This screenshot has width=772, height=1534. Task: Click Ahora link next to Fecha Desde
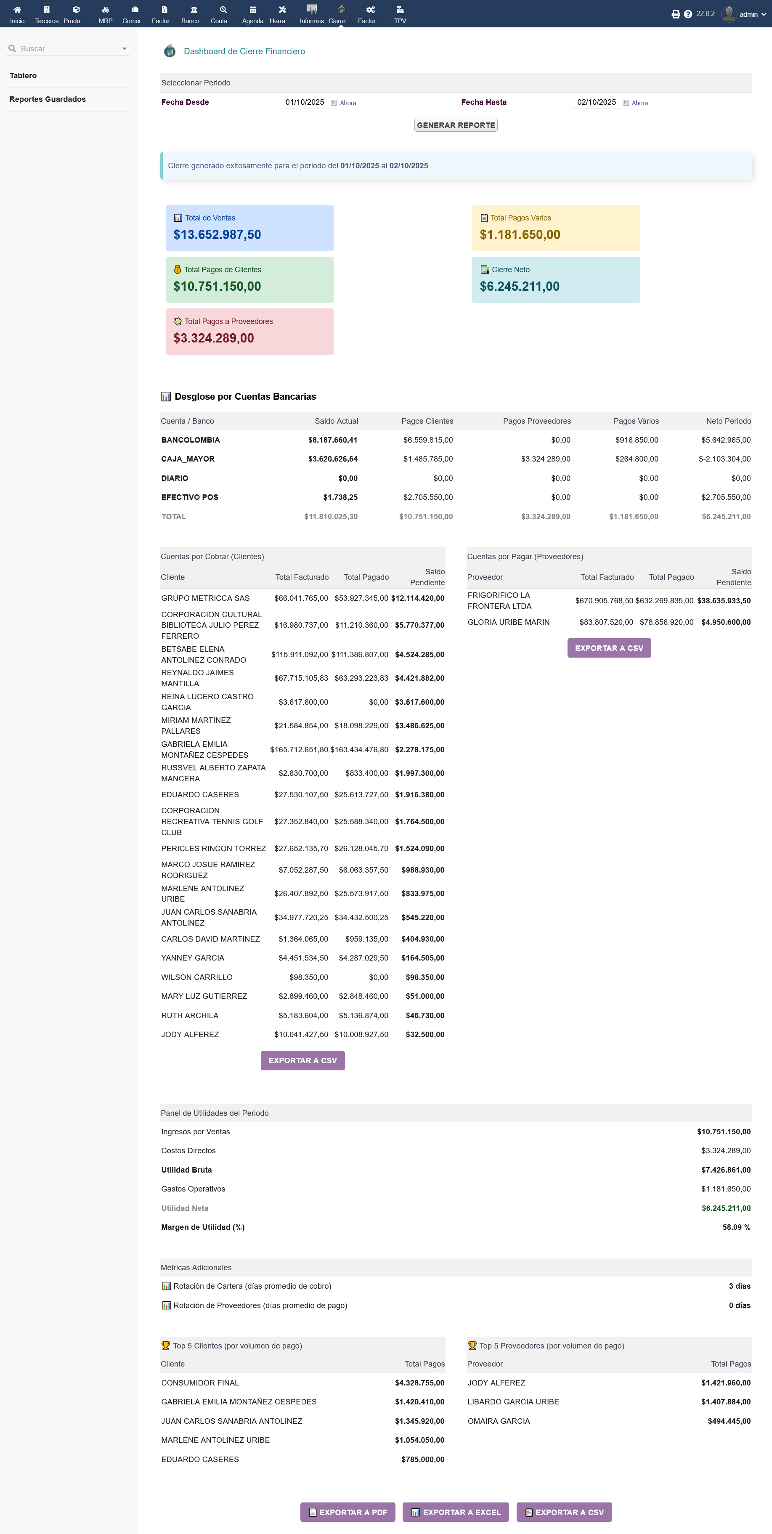tap(348, 103)
